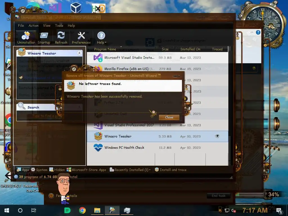Click the blue help icon in background window
Screen dimensions: 288x216
[x=258, y=33]
